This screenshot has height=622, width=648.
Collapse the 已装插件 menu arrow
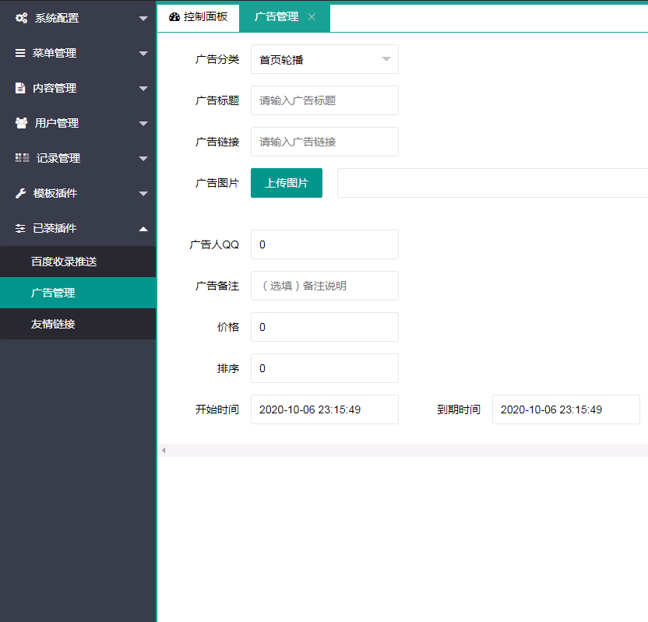pyautogui.click(x=143, y=229)
